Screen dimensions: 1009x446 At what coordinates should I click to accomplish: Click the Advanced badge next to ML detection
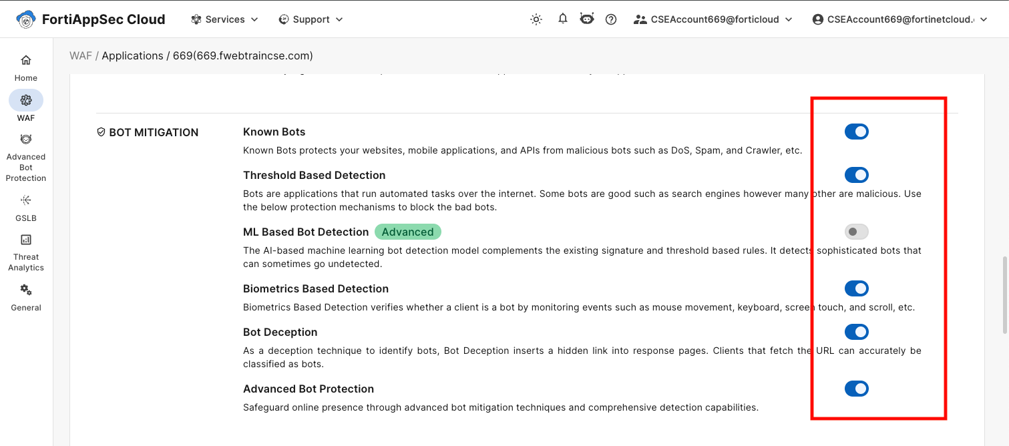coord(408,232)
